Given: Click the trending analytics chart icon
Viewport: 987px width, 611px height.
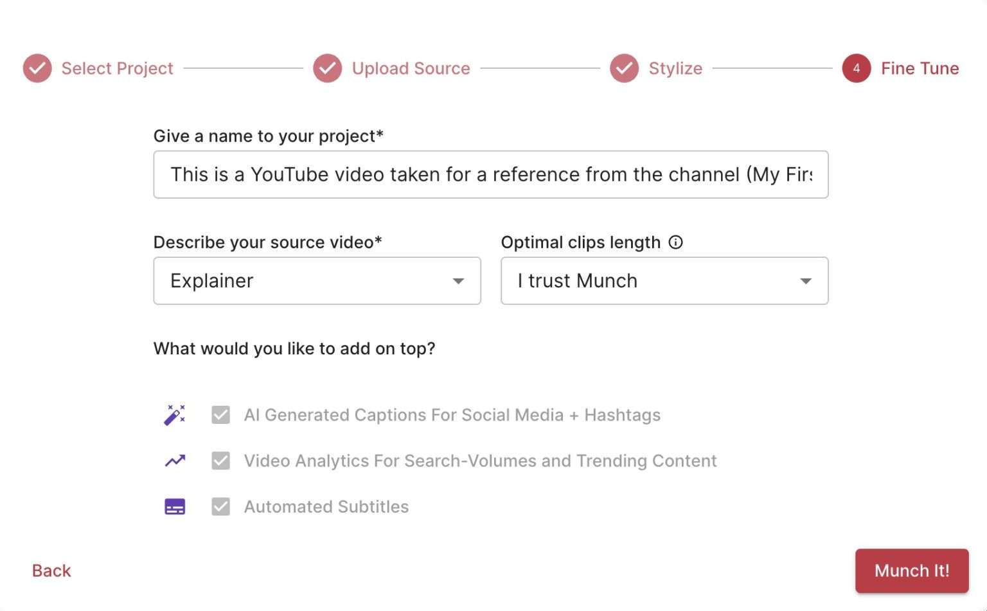Looking at the screenshot, I should tap(174, 461).
